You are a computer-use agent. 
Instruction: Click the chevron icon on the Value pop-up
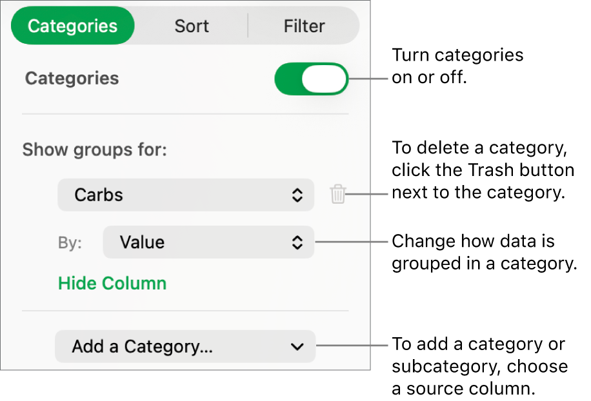pyautogui.click(x=297, y=242)
